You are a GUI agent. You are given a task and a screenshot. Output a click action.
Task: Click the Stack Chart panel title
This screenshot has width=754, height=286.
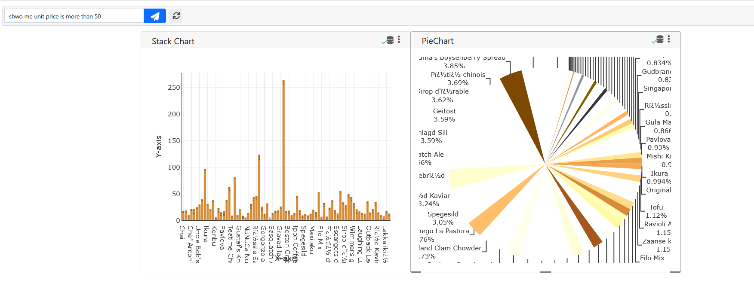(173, 41)
